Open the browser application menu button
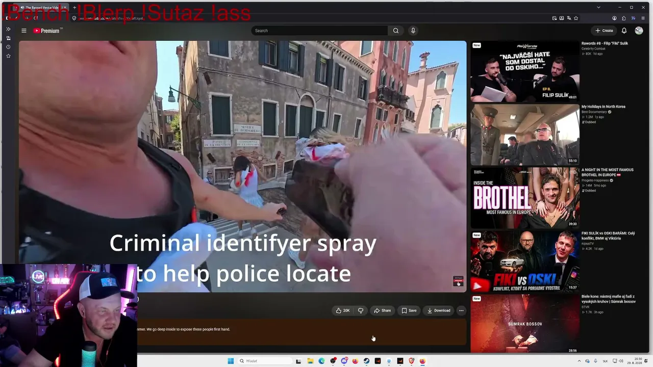653x367 pixels. (x=642, y=18)
